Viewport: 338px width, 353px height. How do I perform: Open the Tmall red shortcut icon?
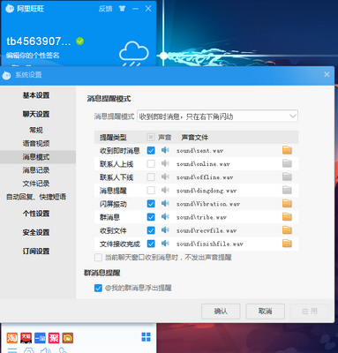point(26,338)
